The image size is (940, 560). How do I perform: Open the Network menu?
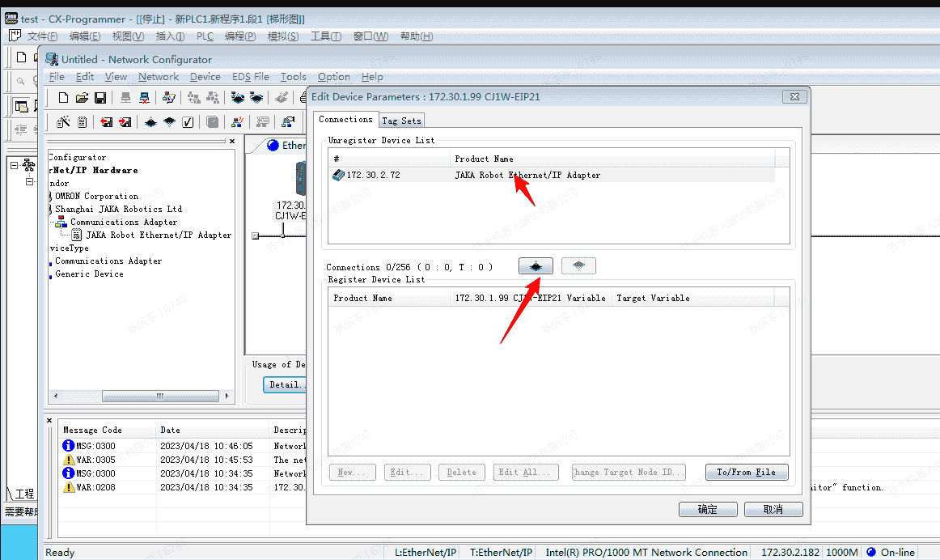point(159,77)
